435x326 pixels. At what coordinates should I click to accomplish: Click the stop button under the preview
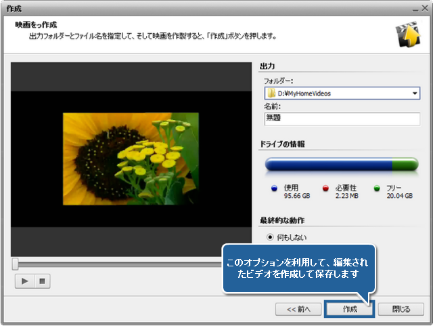coord(40,281)
